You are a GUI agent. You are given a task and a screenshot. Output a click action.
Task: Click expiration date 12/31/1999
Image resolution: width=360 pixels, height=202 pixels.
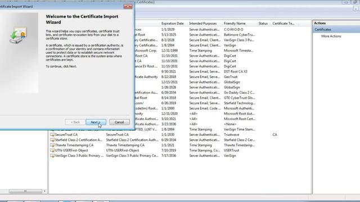tap(170, 50)
